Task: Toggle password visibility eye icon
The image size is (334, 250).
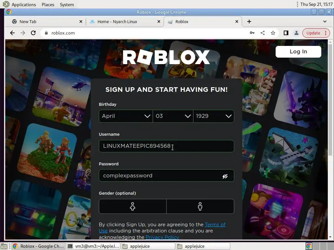Action: [225, 176]
